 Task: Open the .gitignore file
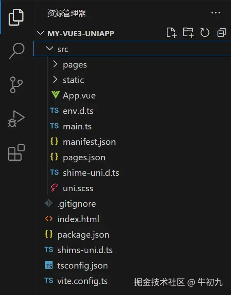coord(76,204)
